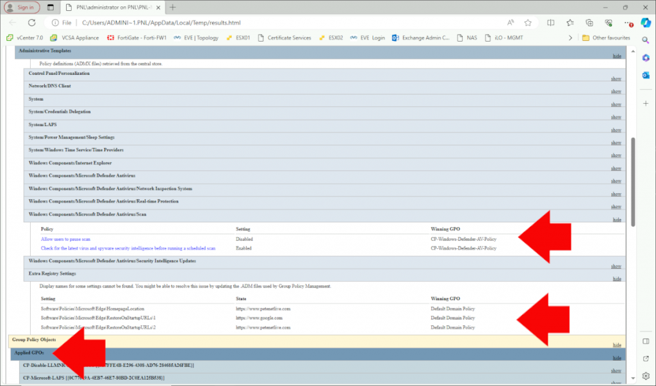Expand System/LAPS section via show
The height and width of the screenshot is (386, 656).
[x=616, y=129]
